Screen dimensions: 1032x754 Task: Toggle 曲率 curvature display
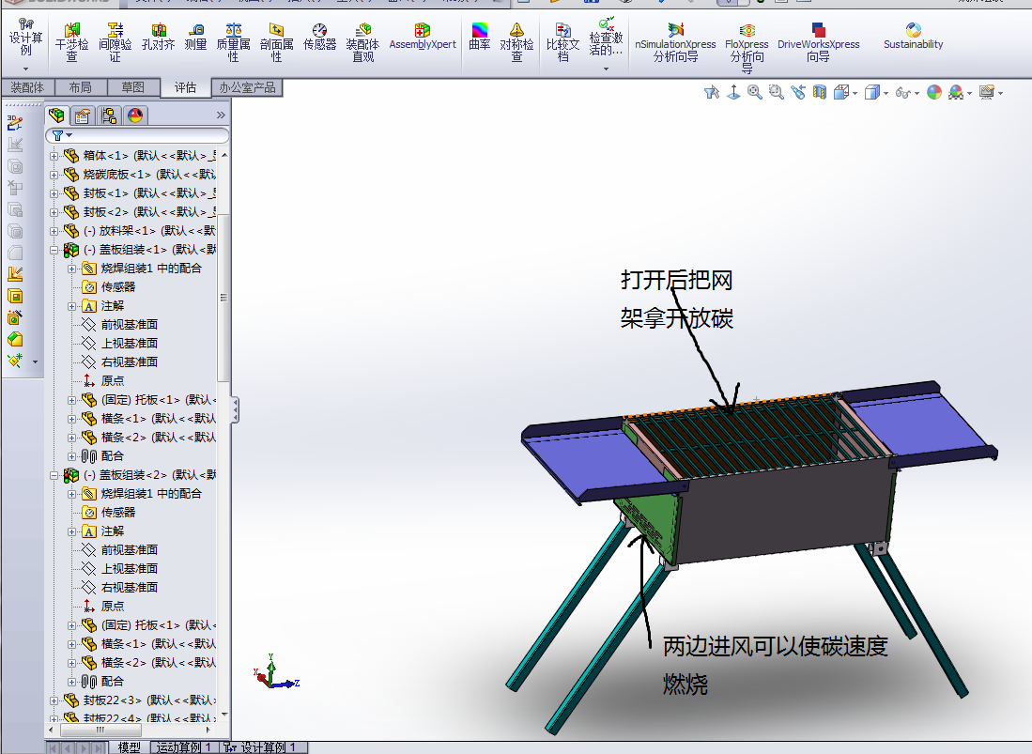(480, 37)
